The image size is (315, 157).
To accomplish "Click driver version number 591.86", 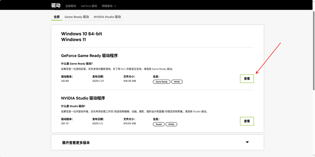I will (x=65, y=81).
